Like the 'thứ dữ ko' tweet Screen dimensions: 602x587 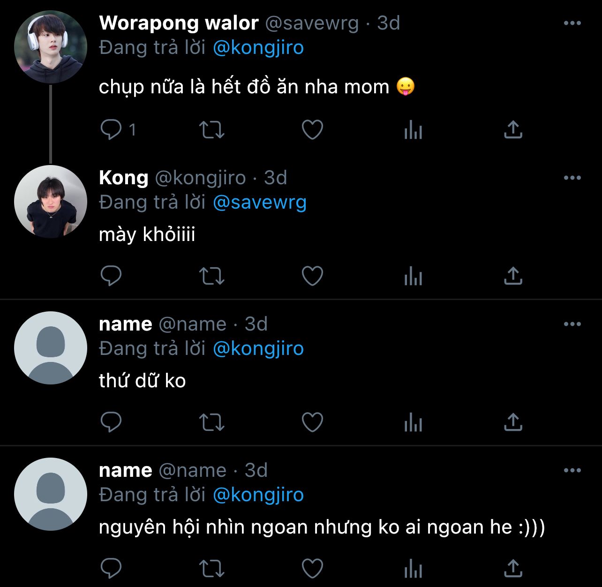tap(312, 422)
